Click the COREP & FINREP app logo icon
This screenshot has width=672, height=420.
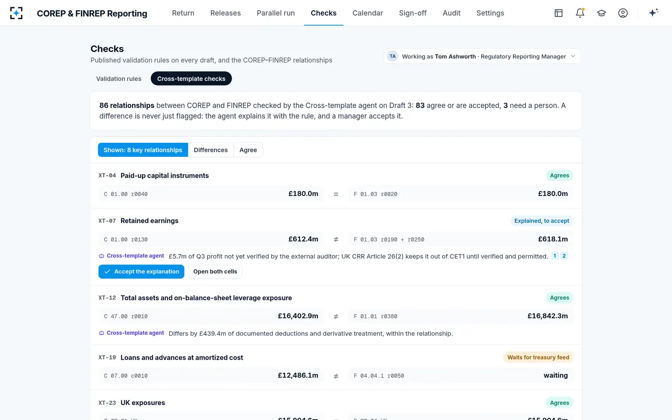(16, 13)
